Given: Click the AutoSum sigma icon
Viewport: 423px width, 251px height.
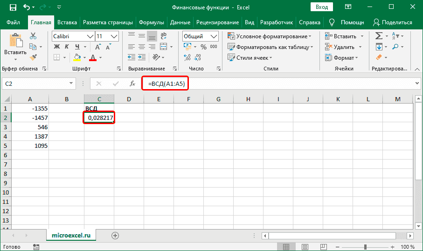Looking at the screenshot, I should (378, 36).
